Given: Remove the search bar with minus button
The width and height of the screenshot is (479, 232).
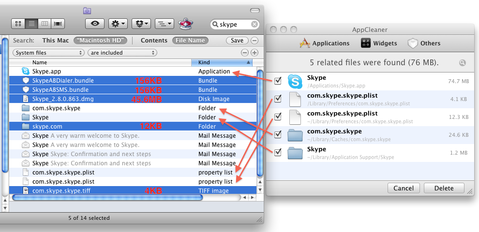Looking at the screenshot, I should pos(254,40).
